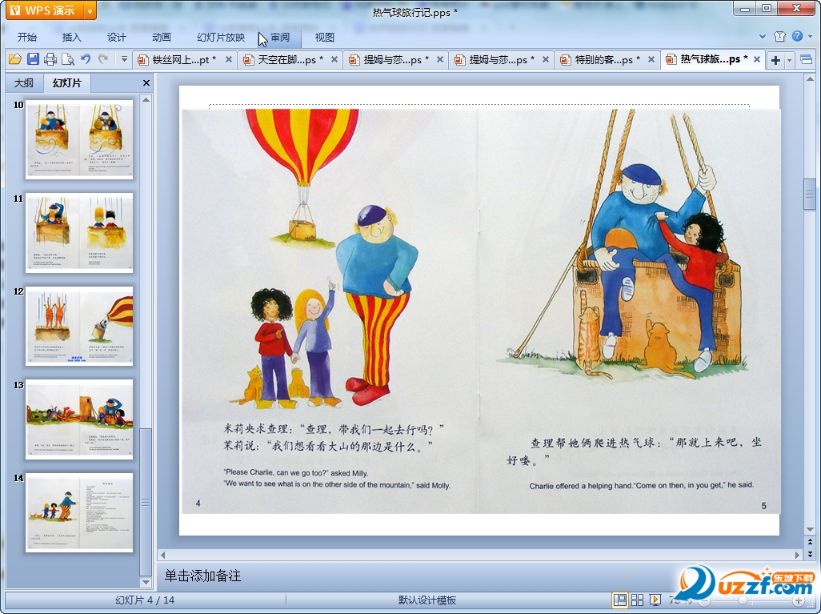Screen dimensions: 821x614
Task: Open the 幻灯片放映 menu tab
Action: pos(220,37)
